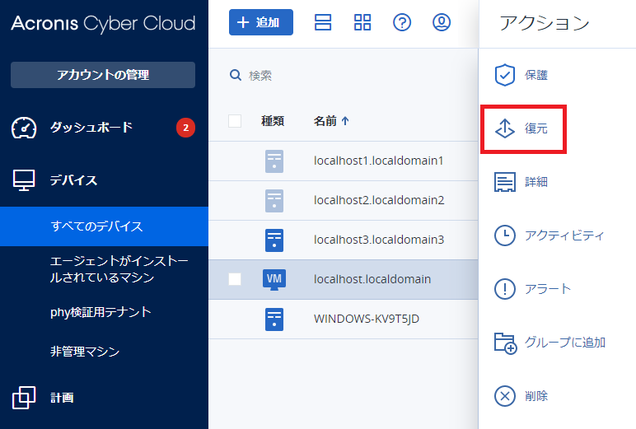Open the help question mark icon

click(402, 23)
